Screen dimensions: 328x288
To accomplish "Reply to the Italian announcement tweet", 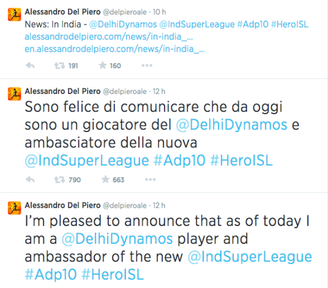I will (x=30, y=180).
